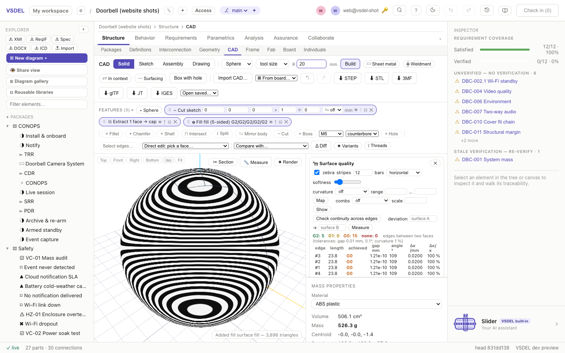Toggle the Sheet metal option
The height and width of the screenshot is (353, 565).
click(x=381, y=64)
